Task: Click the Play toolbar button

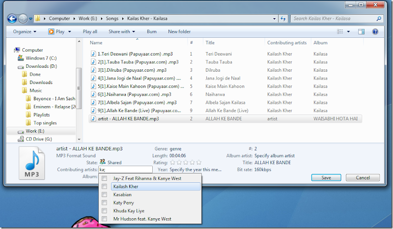Action: pos(56,31)
